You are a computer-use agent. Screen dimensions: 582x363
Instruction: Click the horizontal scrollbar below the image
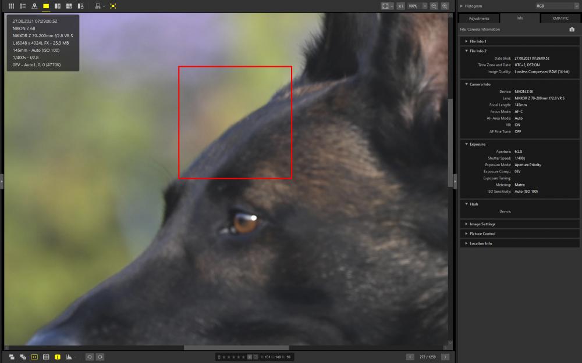pyautogui.click(x=236, y=348)
